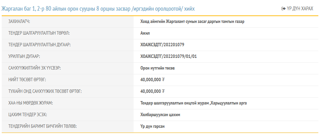
Task: Click the status Үр дүн гарсан
Action: click(152, 126)
